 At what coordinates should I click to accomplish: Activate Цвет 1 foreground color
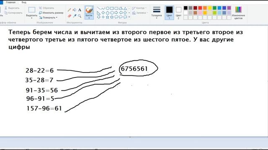click(x=169, y=12)
